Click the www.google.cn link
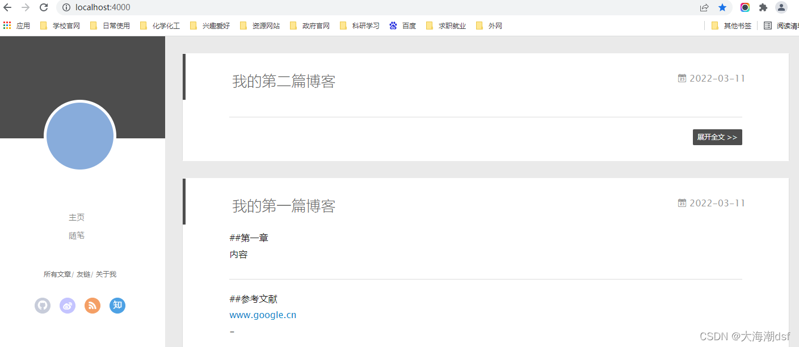 click(x=263, y=315)
